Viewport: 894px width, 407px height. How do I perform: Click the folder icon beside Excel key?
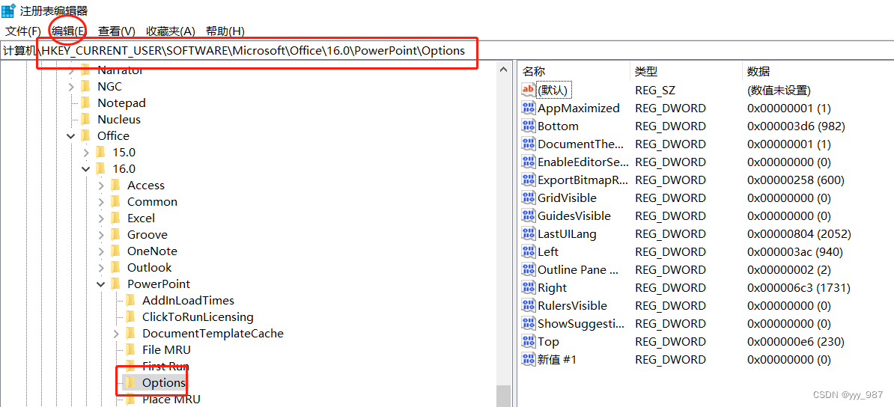click(x=116, y=218)
